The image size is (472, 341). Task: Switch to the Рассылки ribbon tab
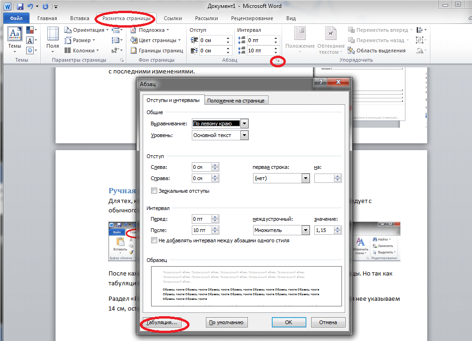[x=206, y=18]
